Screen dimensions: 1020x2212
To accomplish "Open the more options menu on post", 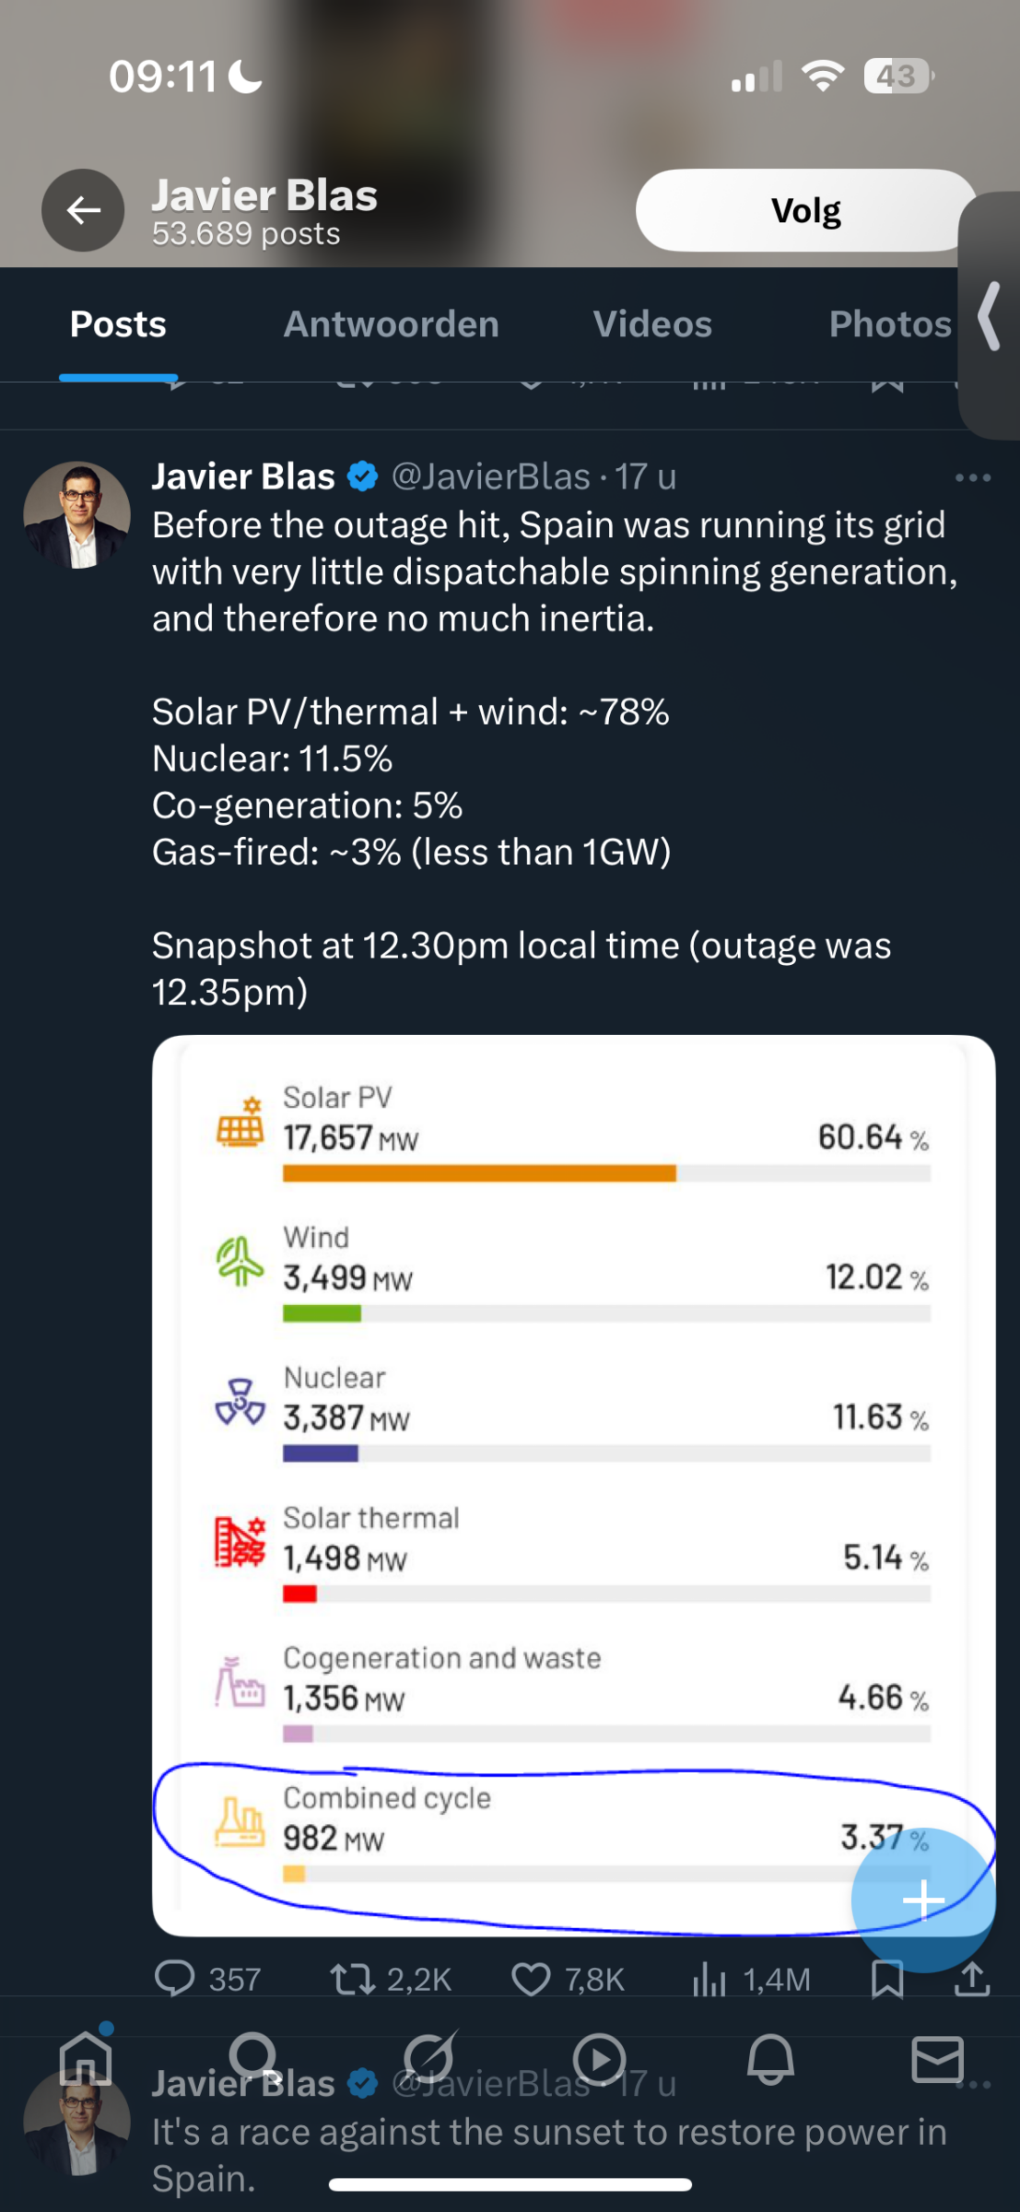I will [x=972, y=477].
